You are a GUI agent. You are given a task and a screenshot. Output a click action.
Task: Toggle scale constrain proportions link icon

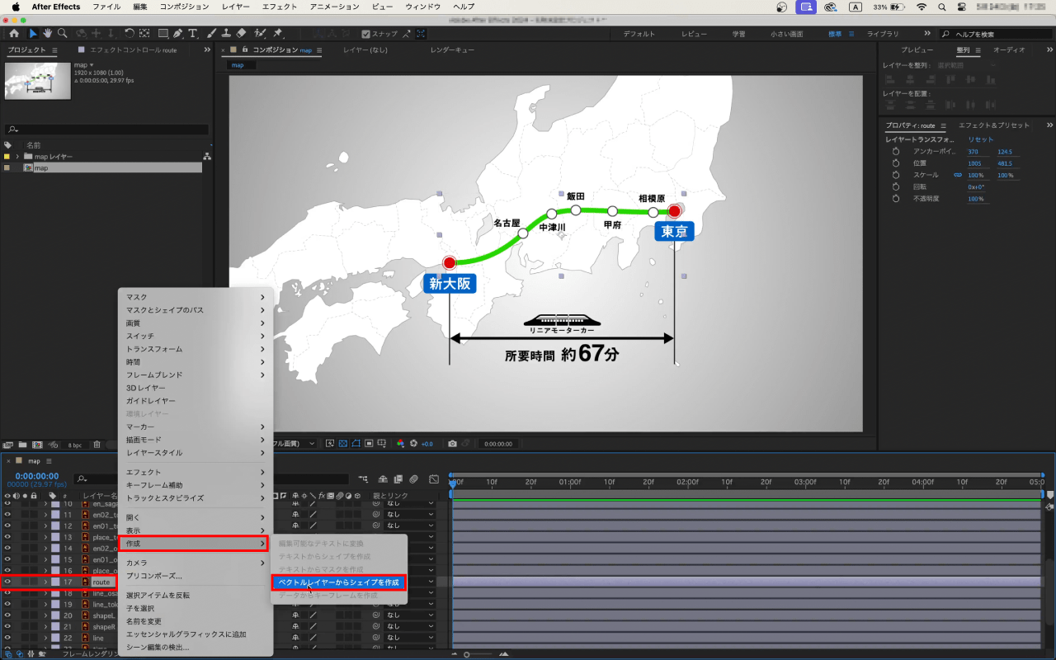[x=958, y=175]
